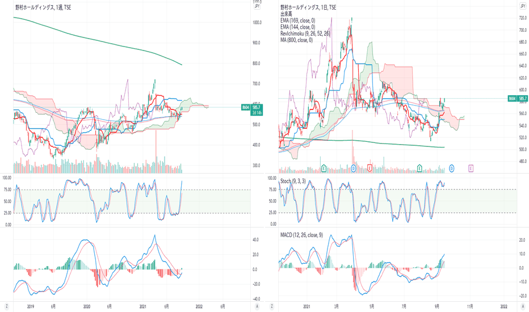Click the 8604 585.7 price tag on daily chart
Screen dimensions: 529x312
click(x=518, y=99)
